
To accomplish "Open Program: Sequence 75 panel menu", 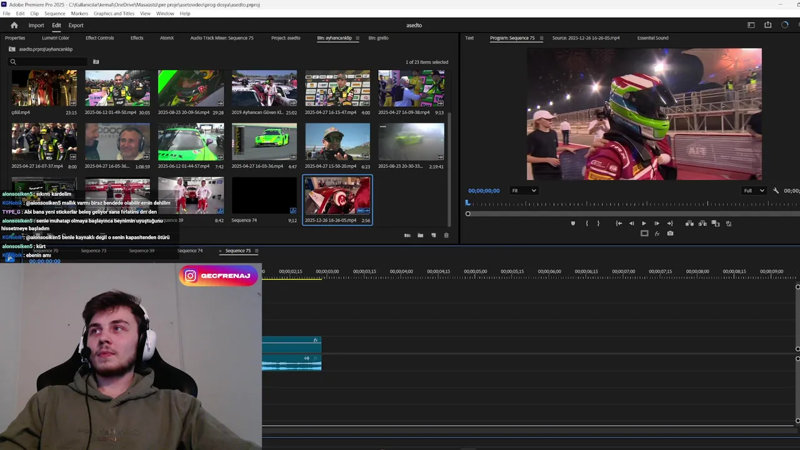I will tap(541, 38).
